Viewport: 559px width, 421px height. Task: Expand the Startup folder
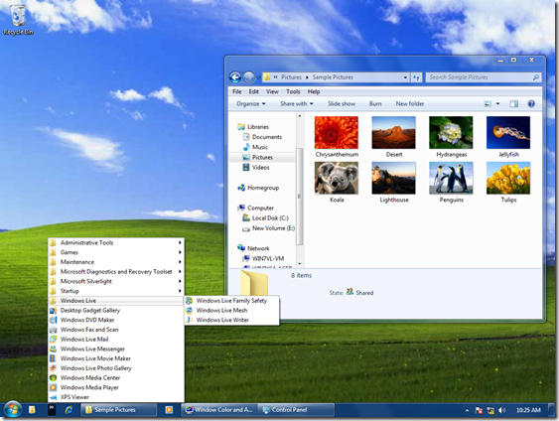click(x=116, y=291)
